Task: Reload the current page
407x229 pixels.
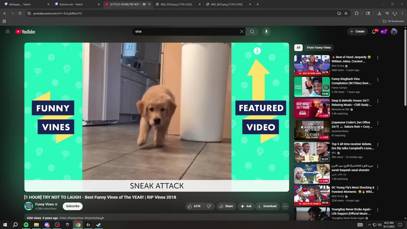Action: click(20, 13)
